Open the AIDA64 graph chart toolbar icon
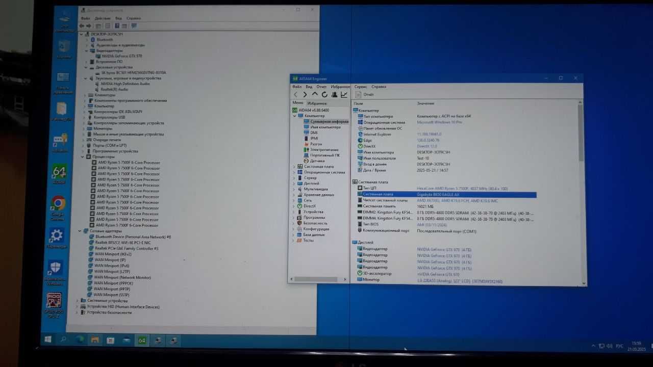 pos(344,95)
